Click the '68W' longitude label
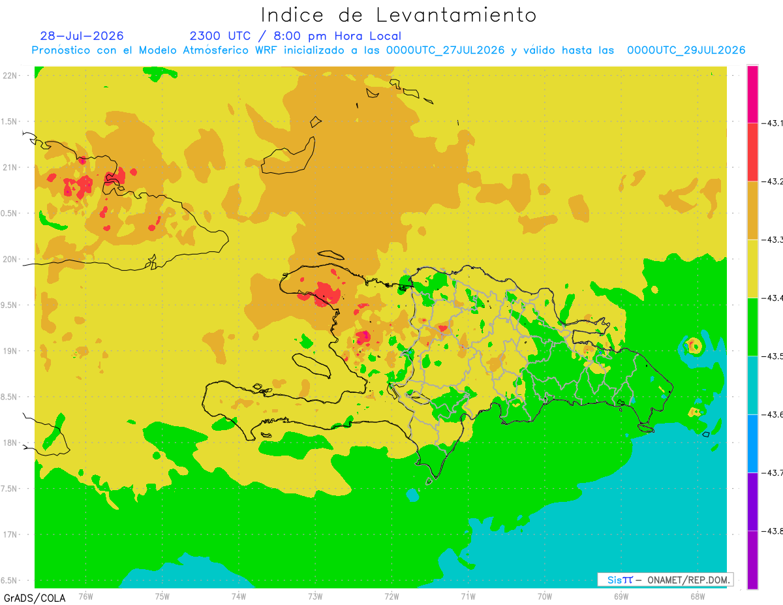The image size is (783, 605). 698,597
